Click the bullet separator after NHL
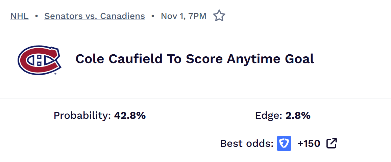Screen dimensions: 391x162 [x=36, y=16]
